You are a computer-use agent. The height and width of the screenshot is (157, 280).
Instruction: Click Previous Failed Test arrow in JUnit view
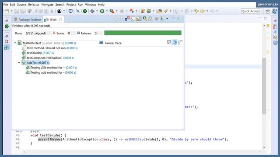pyautogui.click(x=121, y=19)
